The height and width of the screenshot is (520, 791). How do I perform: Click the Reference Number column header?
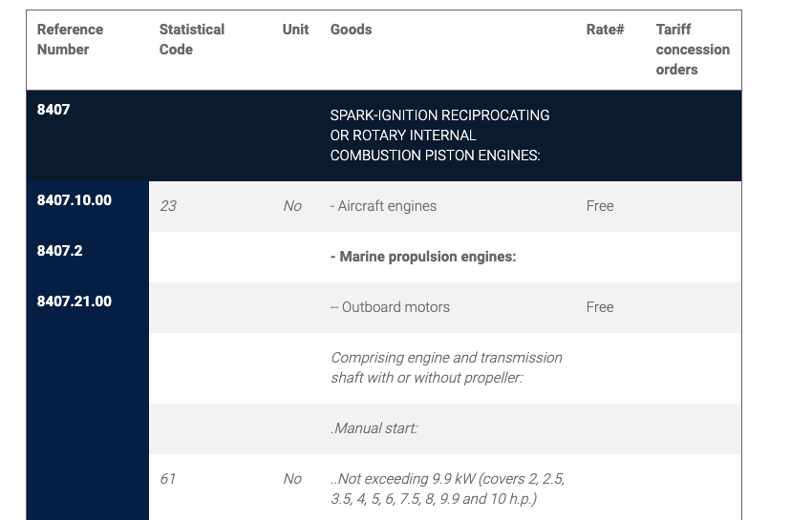pyautogui.click(x=70, y=39)
